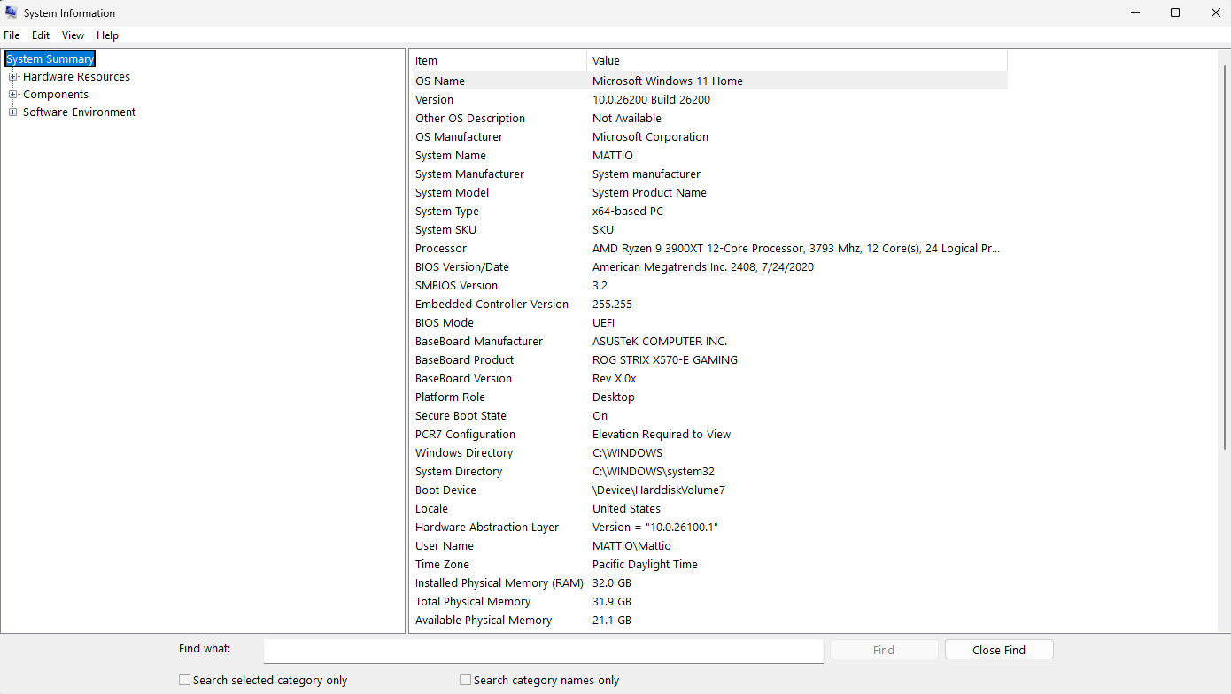Select the Processor row
Image resolution: width=1231 pixels, height=694 pixels.
coord(708,248)
